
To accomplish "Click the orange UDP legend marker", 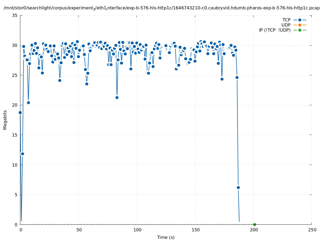I will 300,25.
